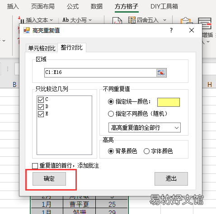Open the dialog help question mark

point(171,30)
